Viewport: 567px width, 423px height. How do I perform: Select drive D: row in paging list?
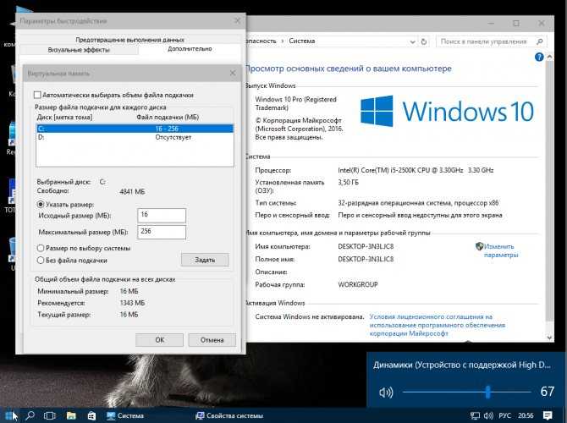click(x=135, y=137)
